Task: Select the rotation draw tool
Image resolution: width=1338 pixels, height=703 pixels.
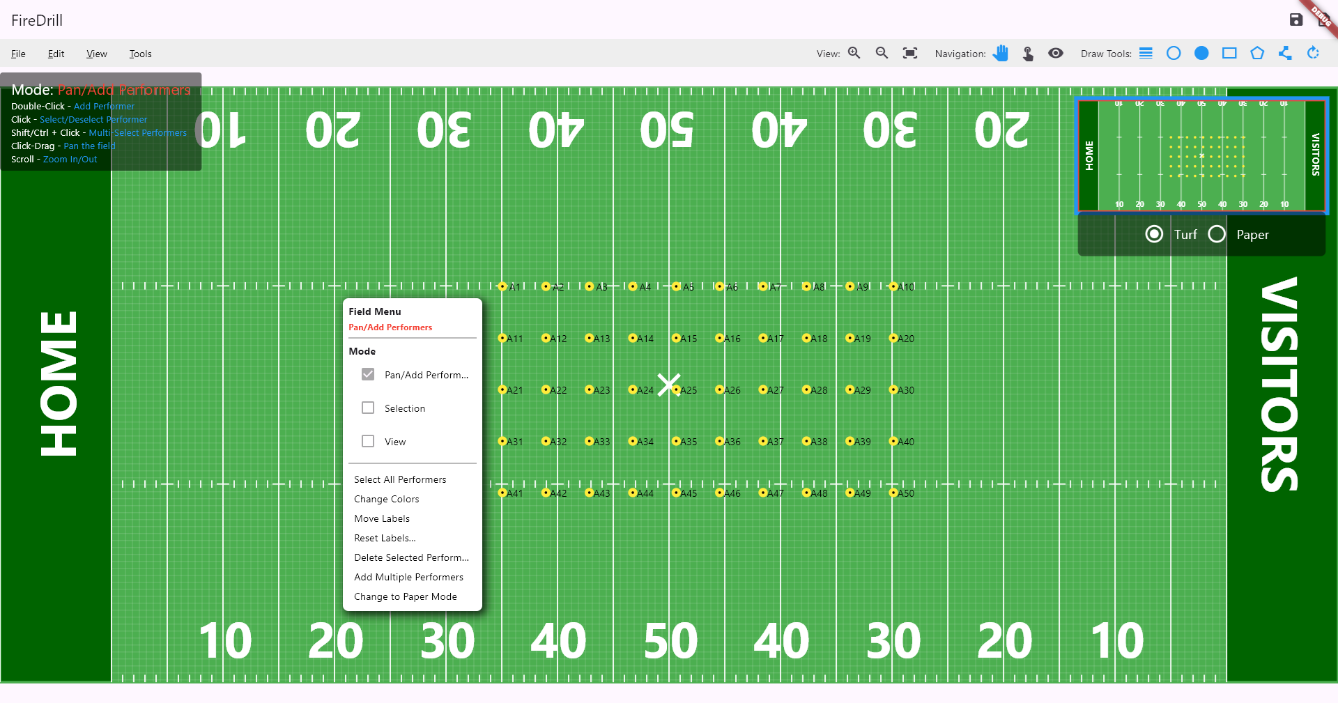Action: click(1313, 53)
